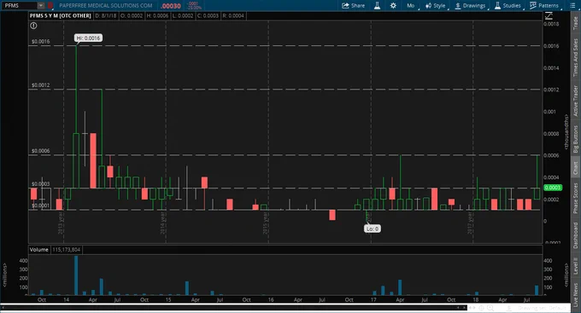Open the Mo time frame dropdown
The height and width of the screenshot is (313, 581).
click(411, 6)
